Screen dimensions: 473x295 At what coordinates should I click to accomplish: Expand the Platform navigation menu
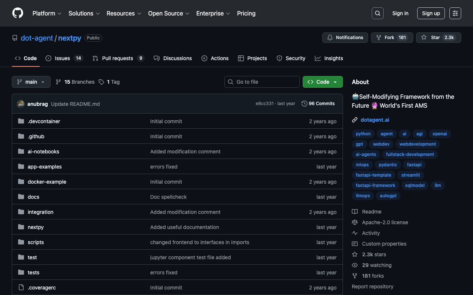[x=47, y=13]
